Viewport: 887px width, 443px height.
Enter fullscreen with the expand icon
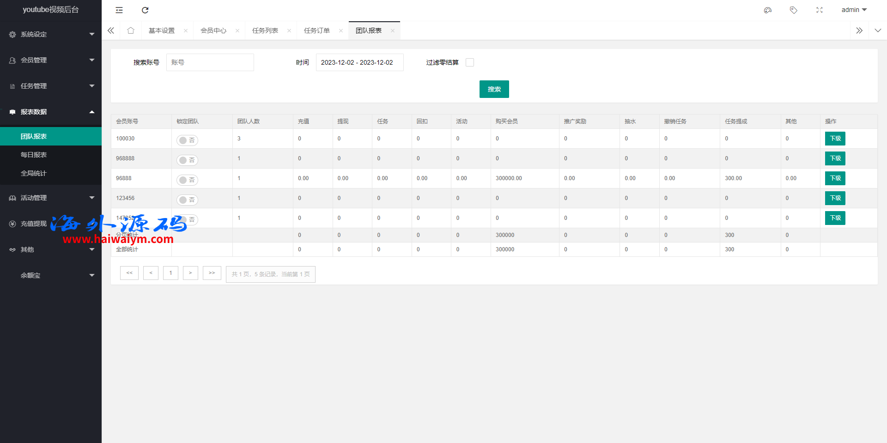point(820,10)
